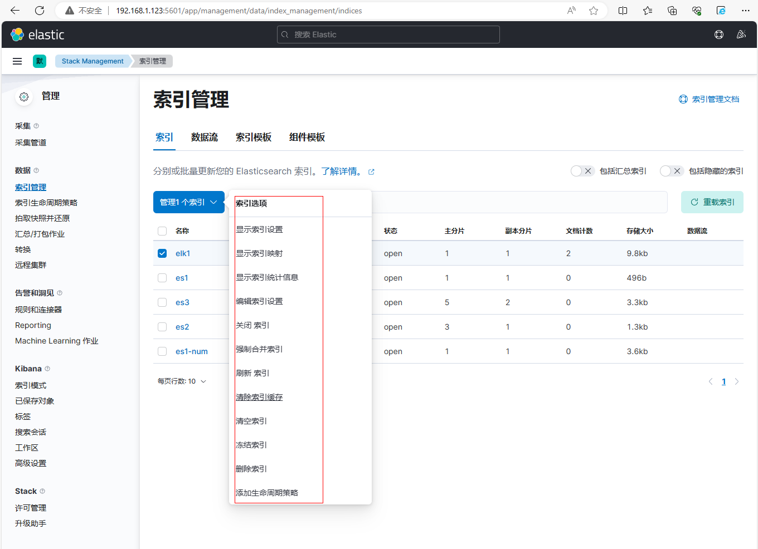Click the Elastic logo in header
Screen dimensions: 758x549
[x=37, y=35]
